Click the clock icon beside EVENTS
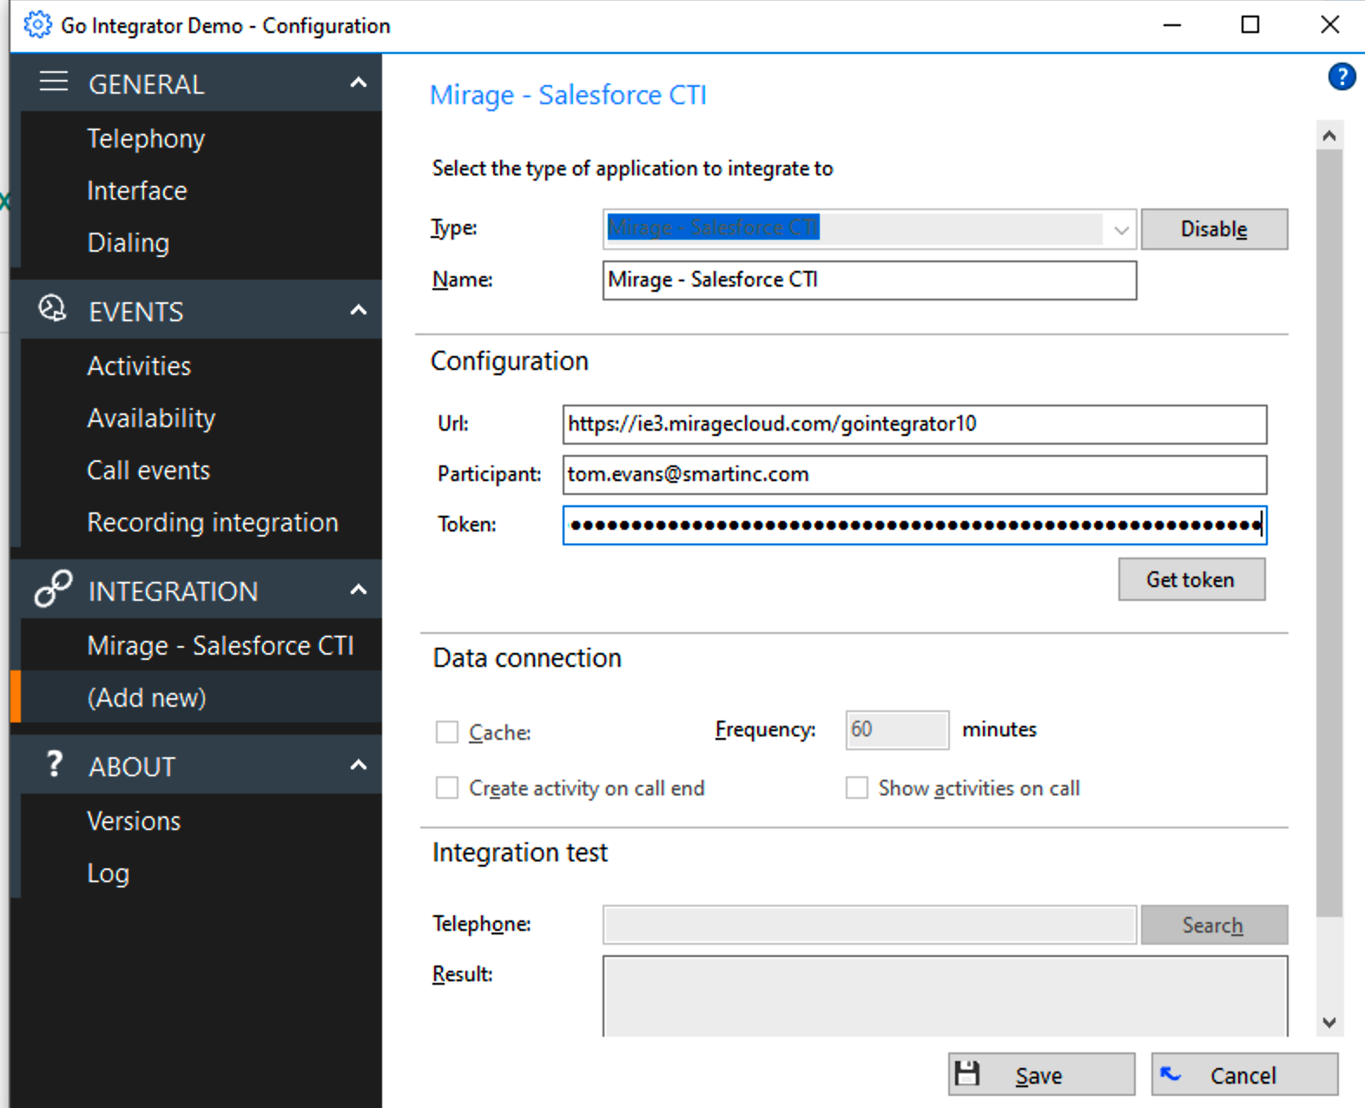This screenshot has width=1365, height=1108. coord(52,308)
